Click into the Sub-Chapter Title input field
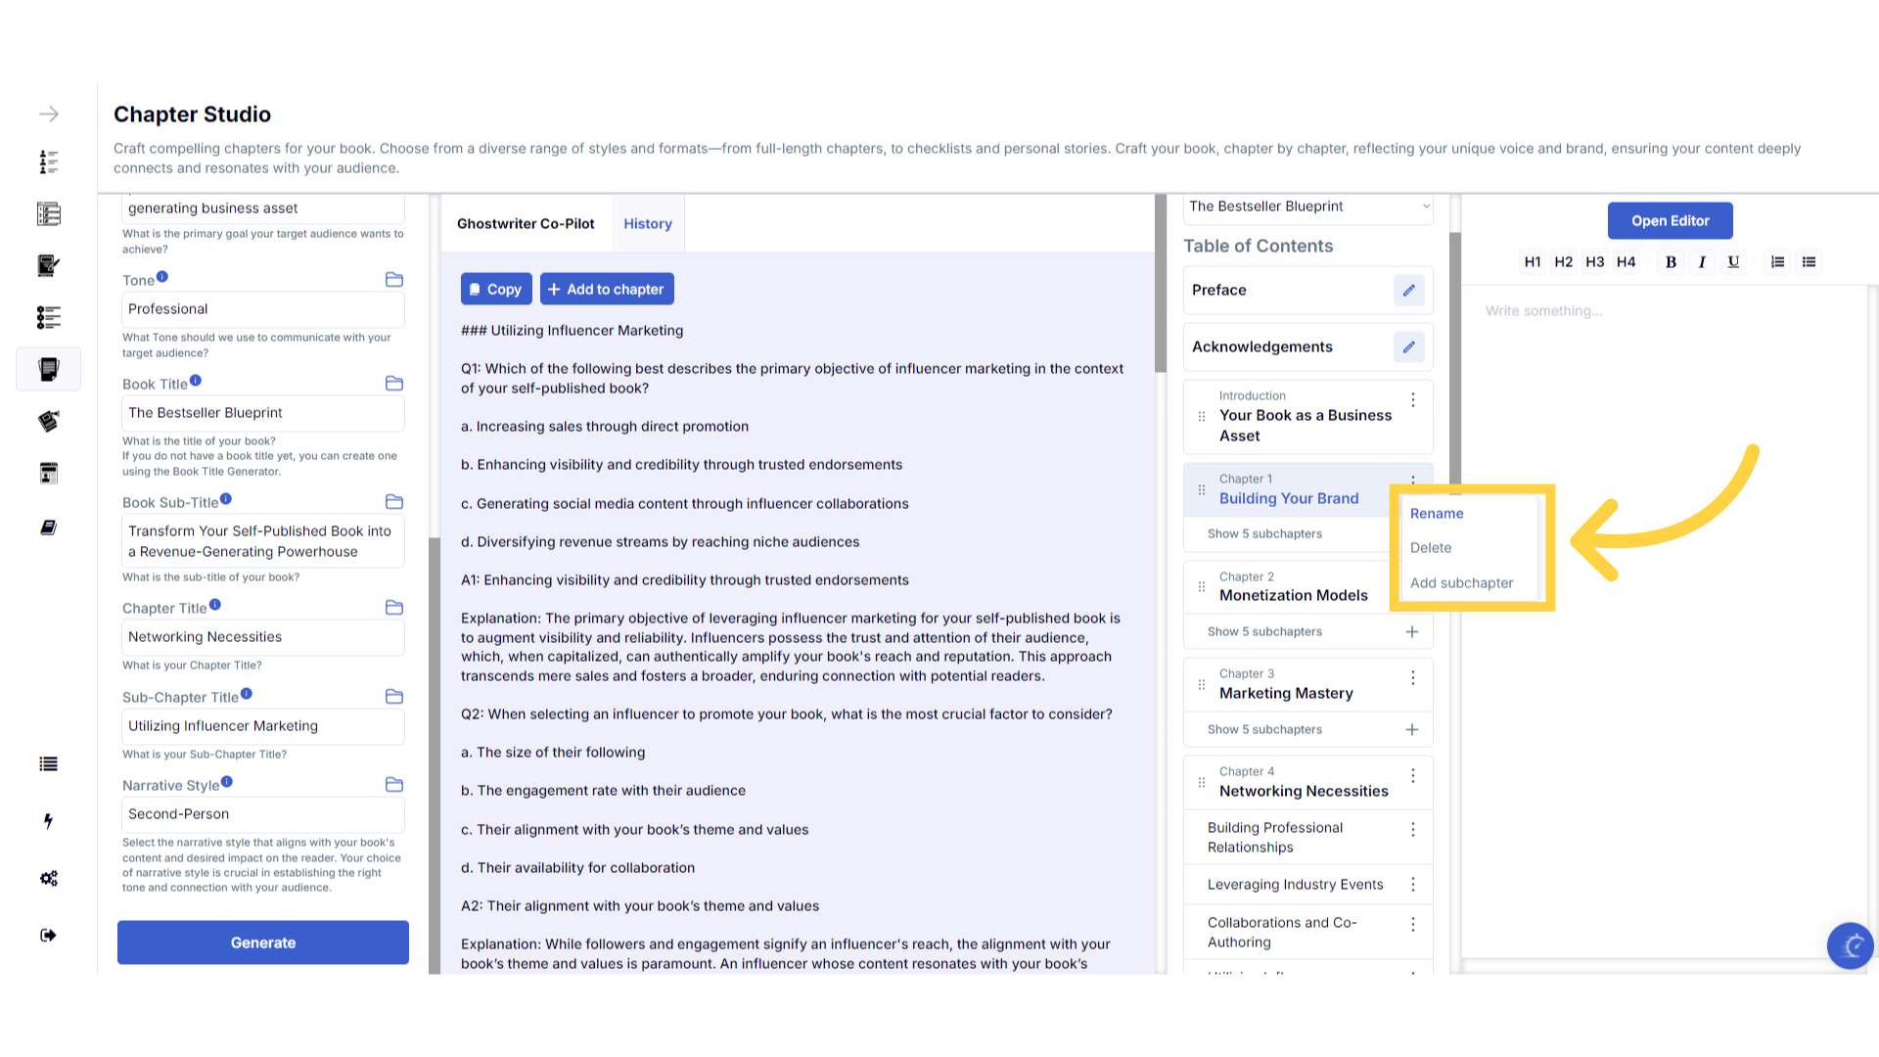1879x1057 pixels. (262, 726)
